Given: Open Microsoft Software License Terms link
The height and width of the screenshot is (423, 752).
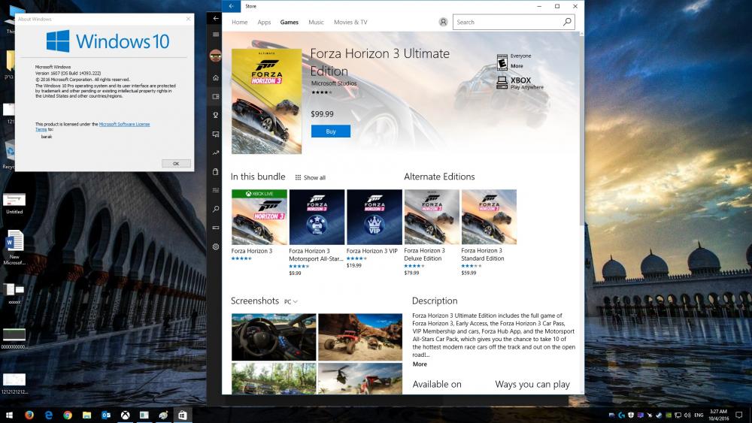Looking at the screenshot, I should coord(124,124).
